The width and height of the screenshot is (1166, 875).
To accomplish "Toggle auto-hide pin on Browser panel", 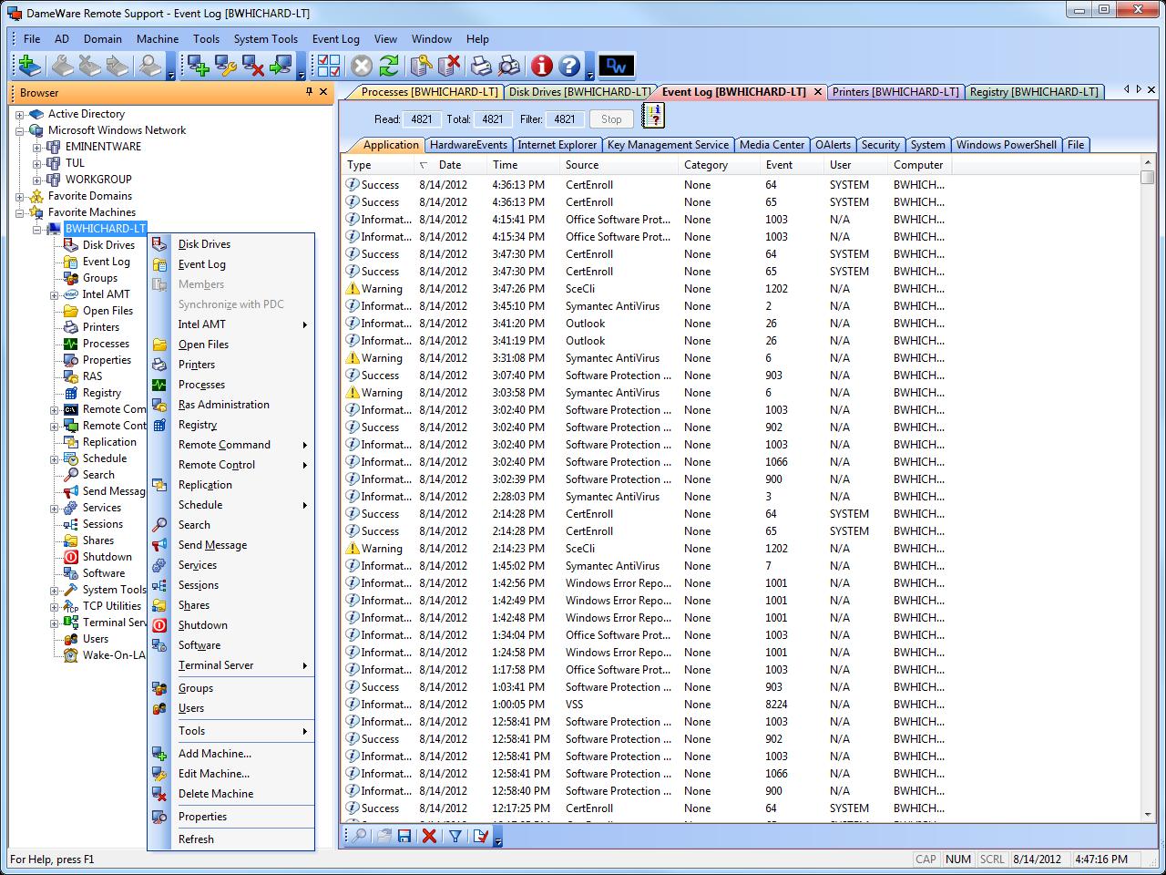I will click(x=309, y=92).
